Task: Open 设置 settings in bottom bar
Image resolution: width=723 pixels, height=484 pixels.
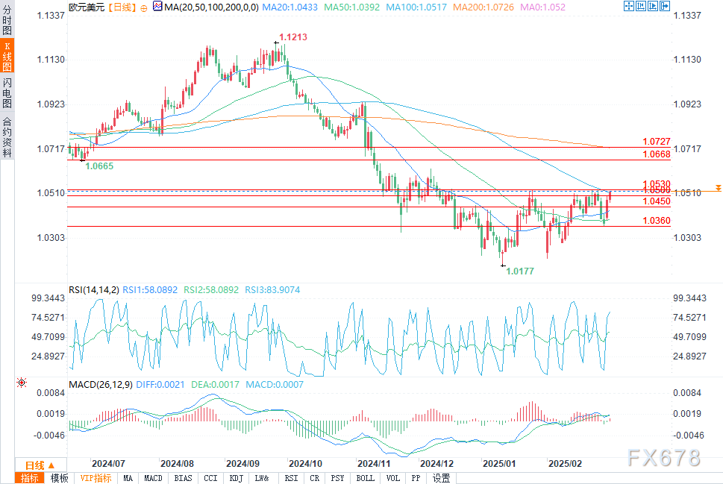Action: [441, 478]
